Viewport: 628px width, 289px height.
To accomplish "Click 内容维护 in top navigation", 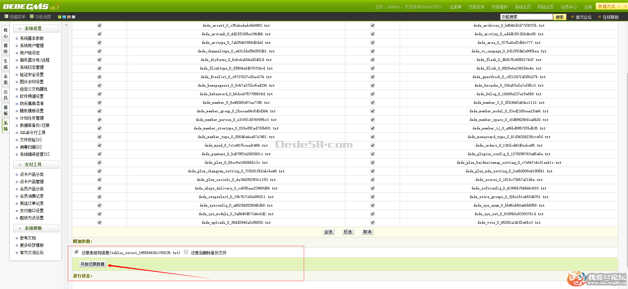I will [x=500, y=7].
